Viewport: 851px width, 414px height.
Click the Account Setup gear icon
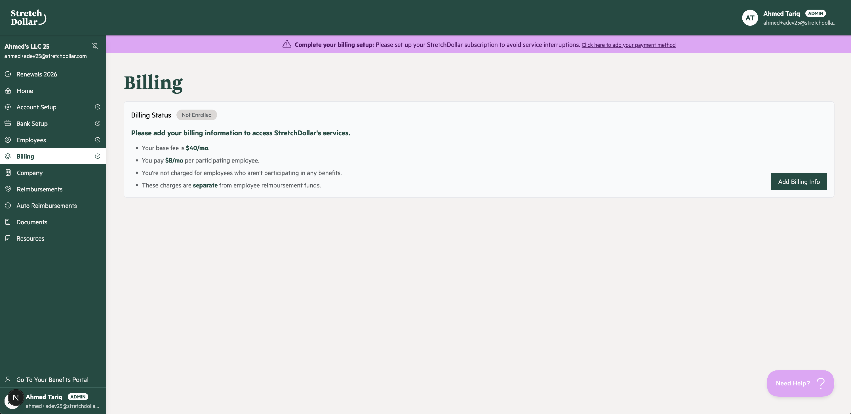pos(8,107)
